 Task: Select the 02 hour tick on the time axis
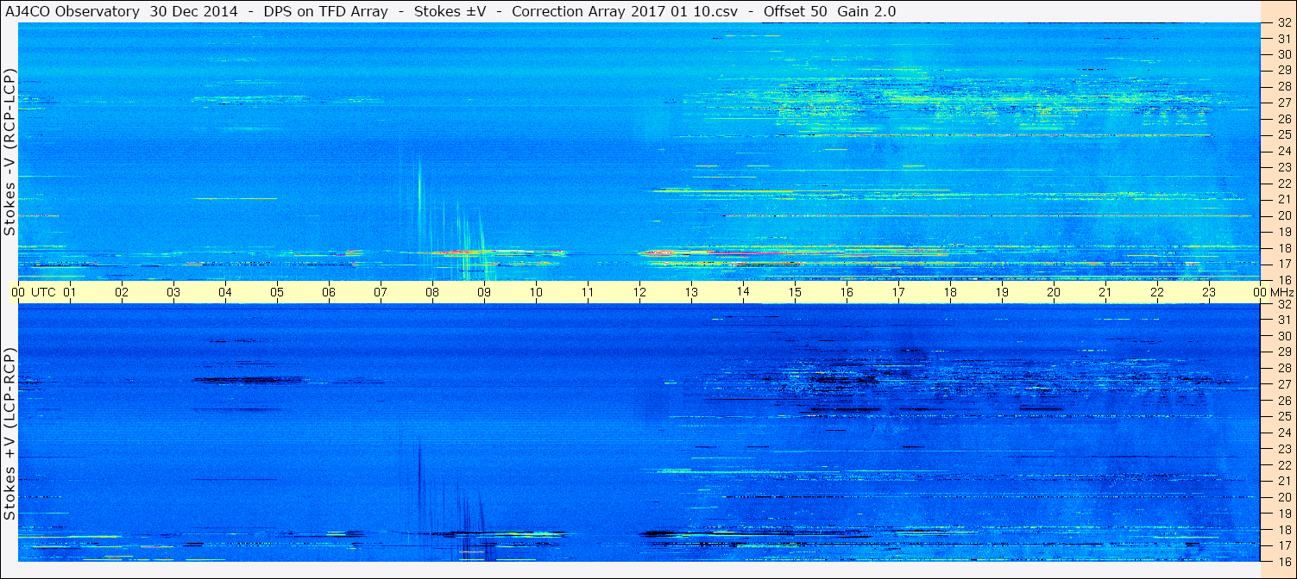click(122, 292)
